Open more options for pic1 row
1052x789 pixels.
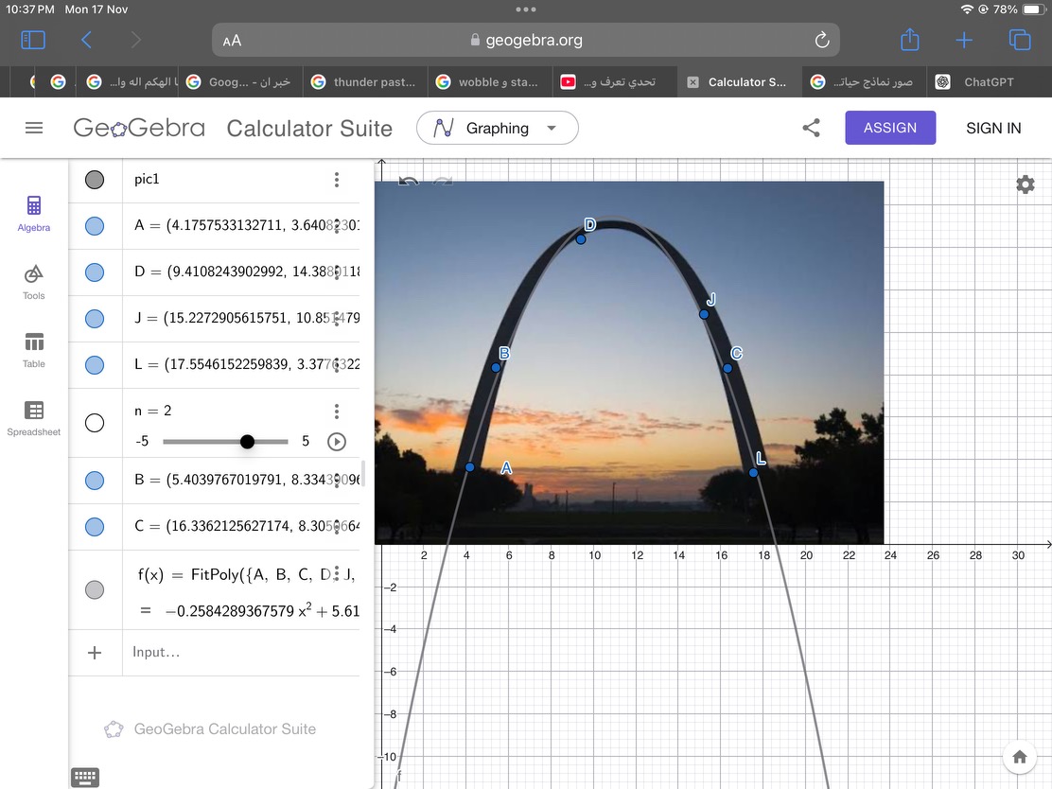coord(336,180)
